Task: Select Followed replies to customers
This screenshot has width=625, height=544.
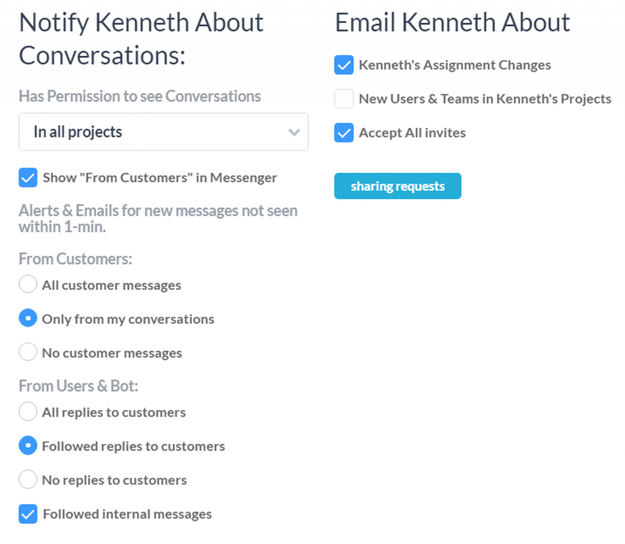Action: point(28,446)
